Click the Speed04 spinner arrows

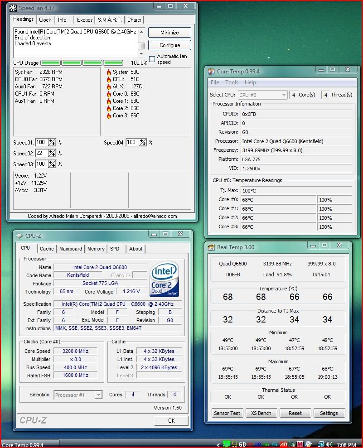pyautogui.click(x=143, y=142)
